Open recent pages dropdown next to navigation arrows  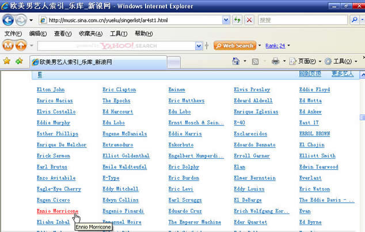click(31, 20)
